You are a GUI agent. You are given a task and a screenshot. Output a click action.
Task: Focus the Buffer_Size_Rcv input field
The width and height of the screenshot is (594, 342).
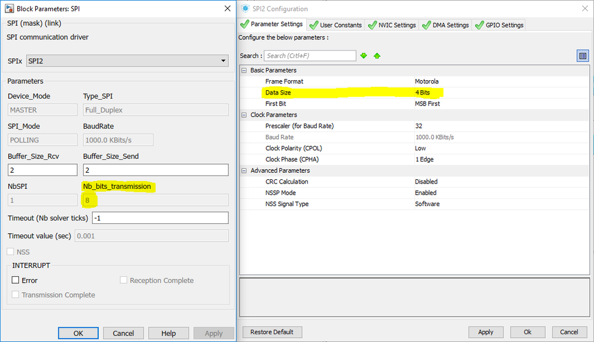42,170
